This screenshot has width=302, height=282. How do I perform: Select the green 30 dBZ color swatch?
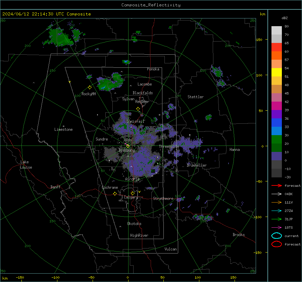pos(276,139)
